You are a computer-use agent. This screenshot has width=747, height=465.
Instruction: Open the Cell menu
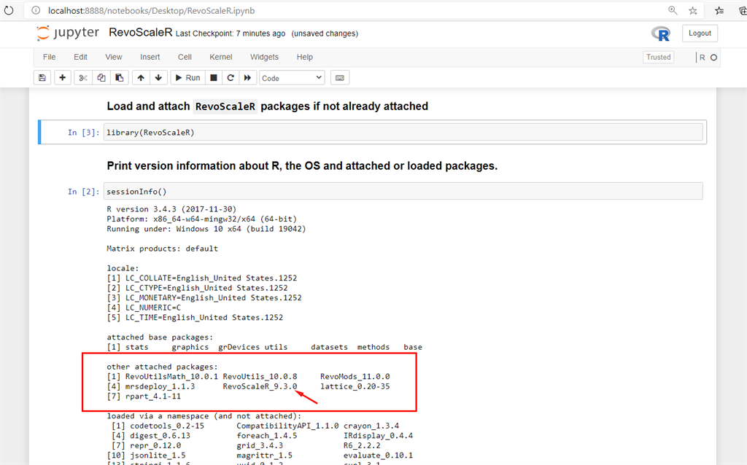[x=185, y=57]
